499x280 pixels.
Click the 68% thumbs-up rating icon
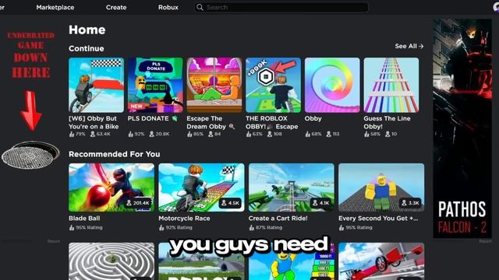click(x=308, y=135)
